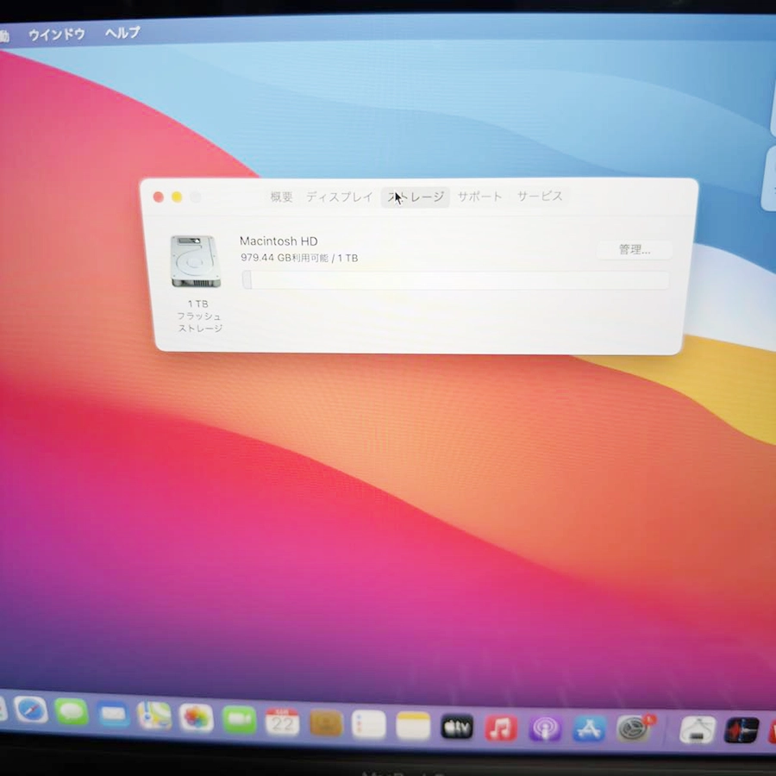
Task: Open the App Store from the Dock
Action: tap(590, 729)
